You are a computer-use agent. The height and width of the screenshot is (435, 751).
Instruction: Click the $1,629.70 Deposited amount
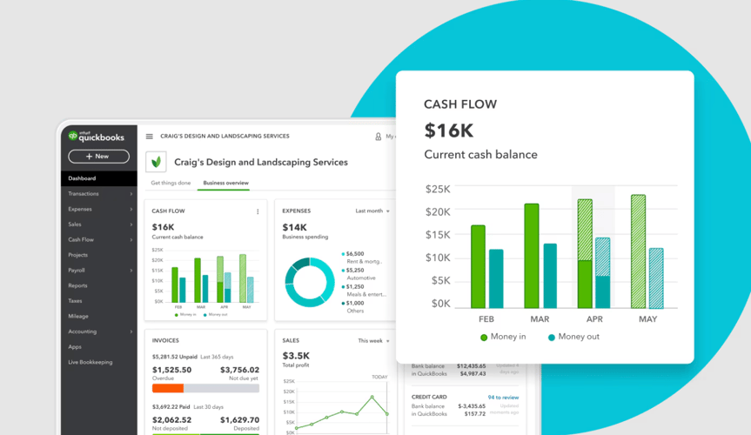pos(239,419)
